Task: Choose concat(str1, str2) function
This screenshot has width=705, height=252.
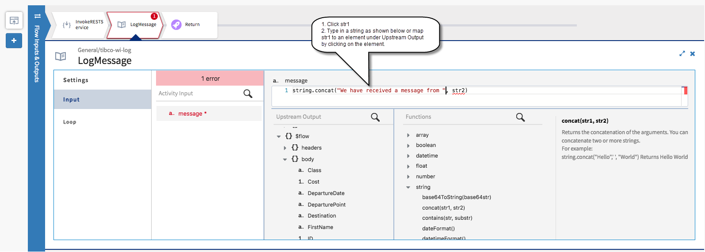Action: pyautogui.click(x=443, y=207)
